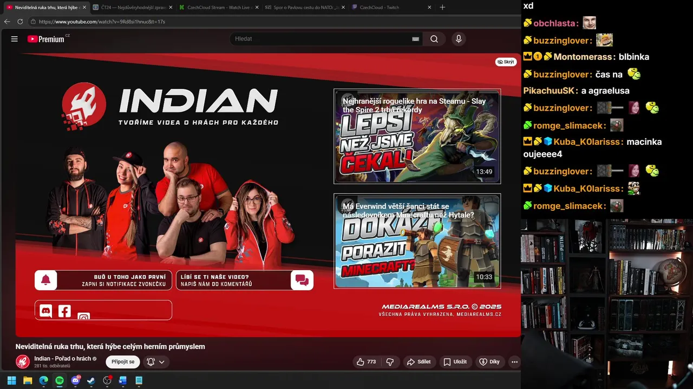Open the YouTube hamburger guide menu
Viewport: 693px width, 389px height.
(x=15, y=39)
